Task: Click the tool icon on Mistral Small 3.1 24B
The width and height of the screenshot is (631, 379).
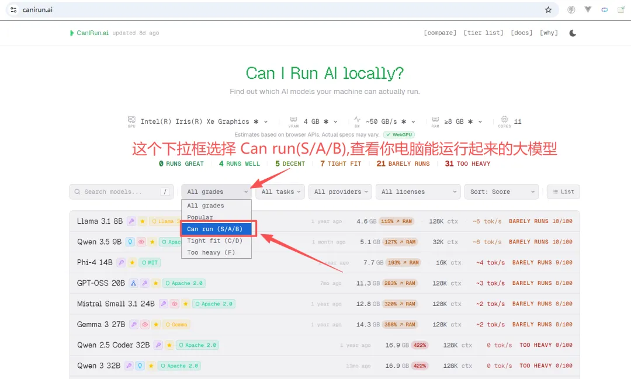Action: (164, 304)
